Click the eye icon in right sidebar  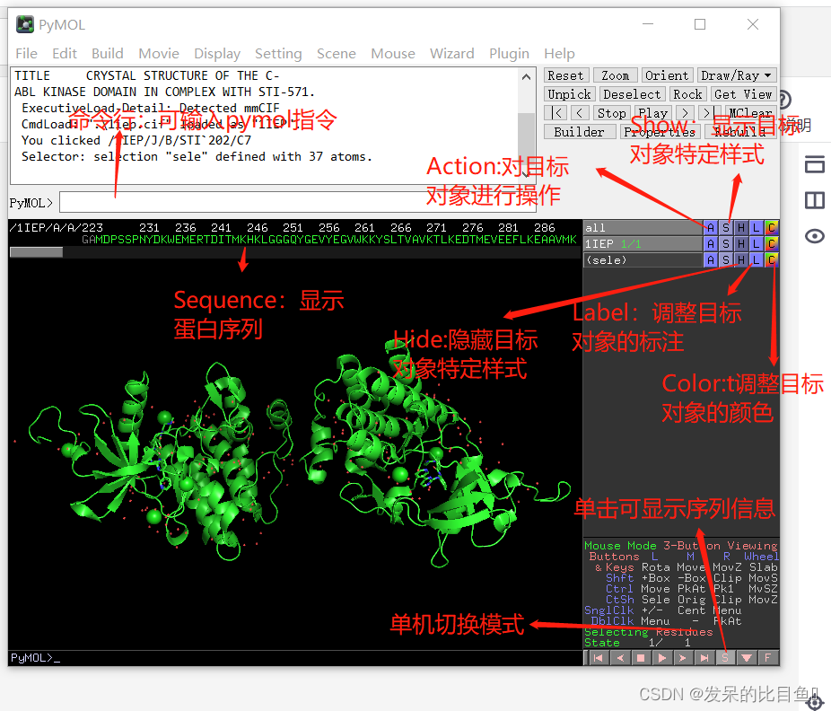pyautogui.click(x=815, y=236)
